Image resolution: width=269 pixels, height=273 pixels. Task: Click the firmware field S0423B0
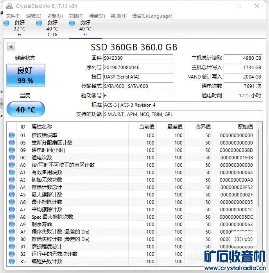(x=138, y=58)
